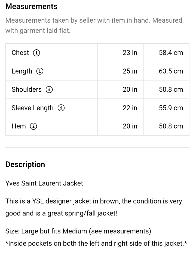The image size is (196, 255).
Task: Open the Chest measurement info icon
Action: 36,53
